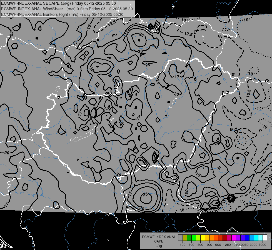
Task: Click the 700 value on the CAPE scale
Action: pyautogui.click(x=209, y=245)
